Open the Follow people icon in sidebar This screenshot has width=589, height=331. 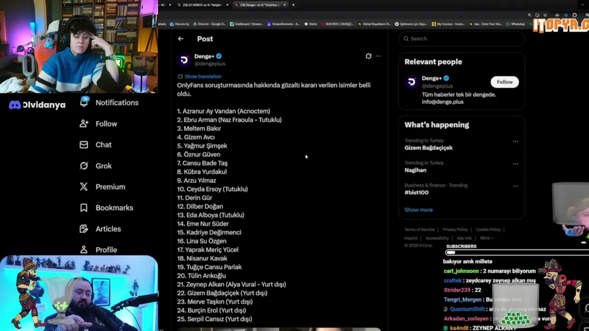coord(84,124)
